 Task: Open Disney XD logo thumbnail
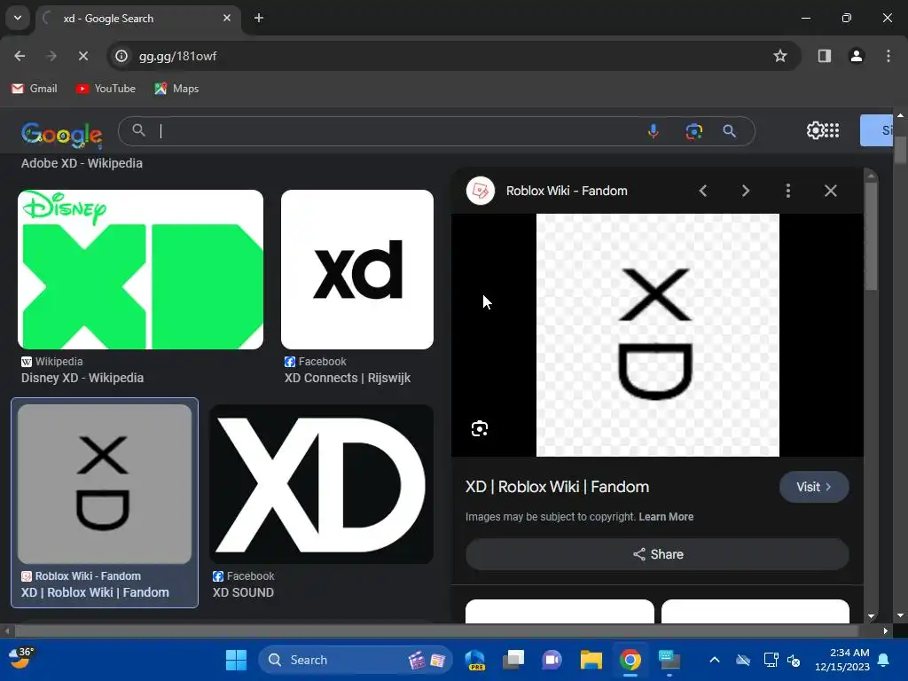(141, 270)
